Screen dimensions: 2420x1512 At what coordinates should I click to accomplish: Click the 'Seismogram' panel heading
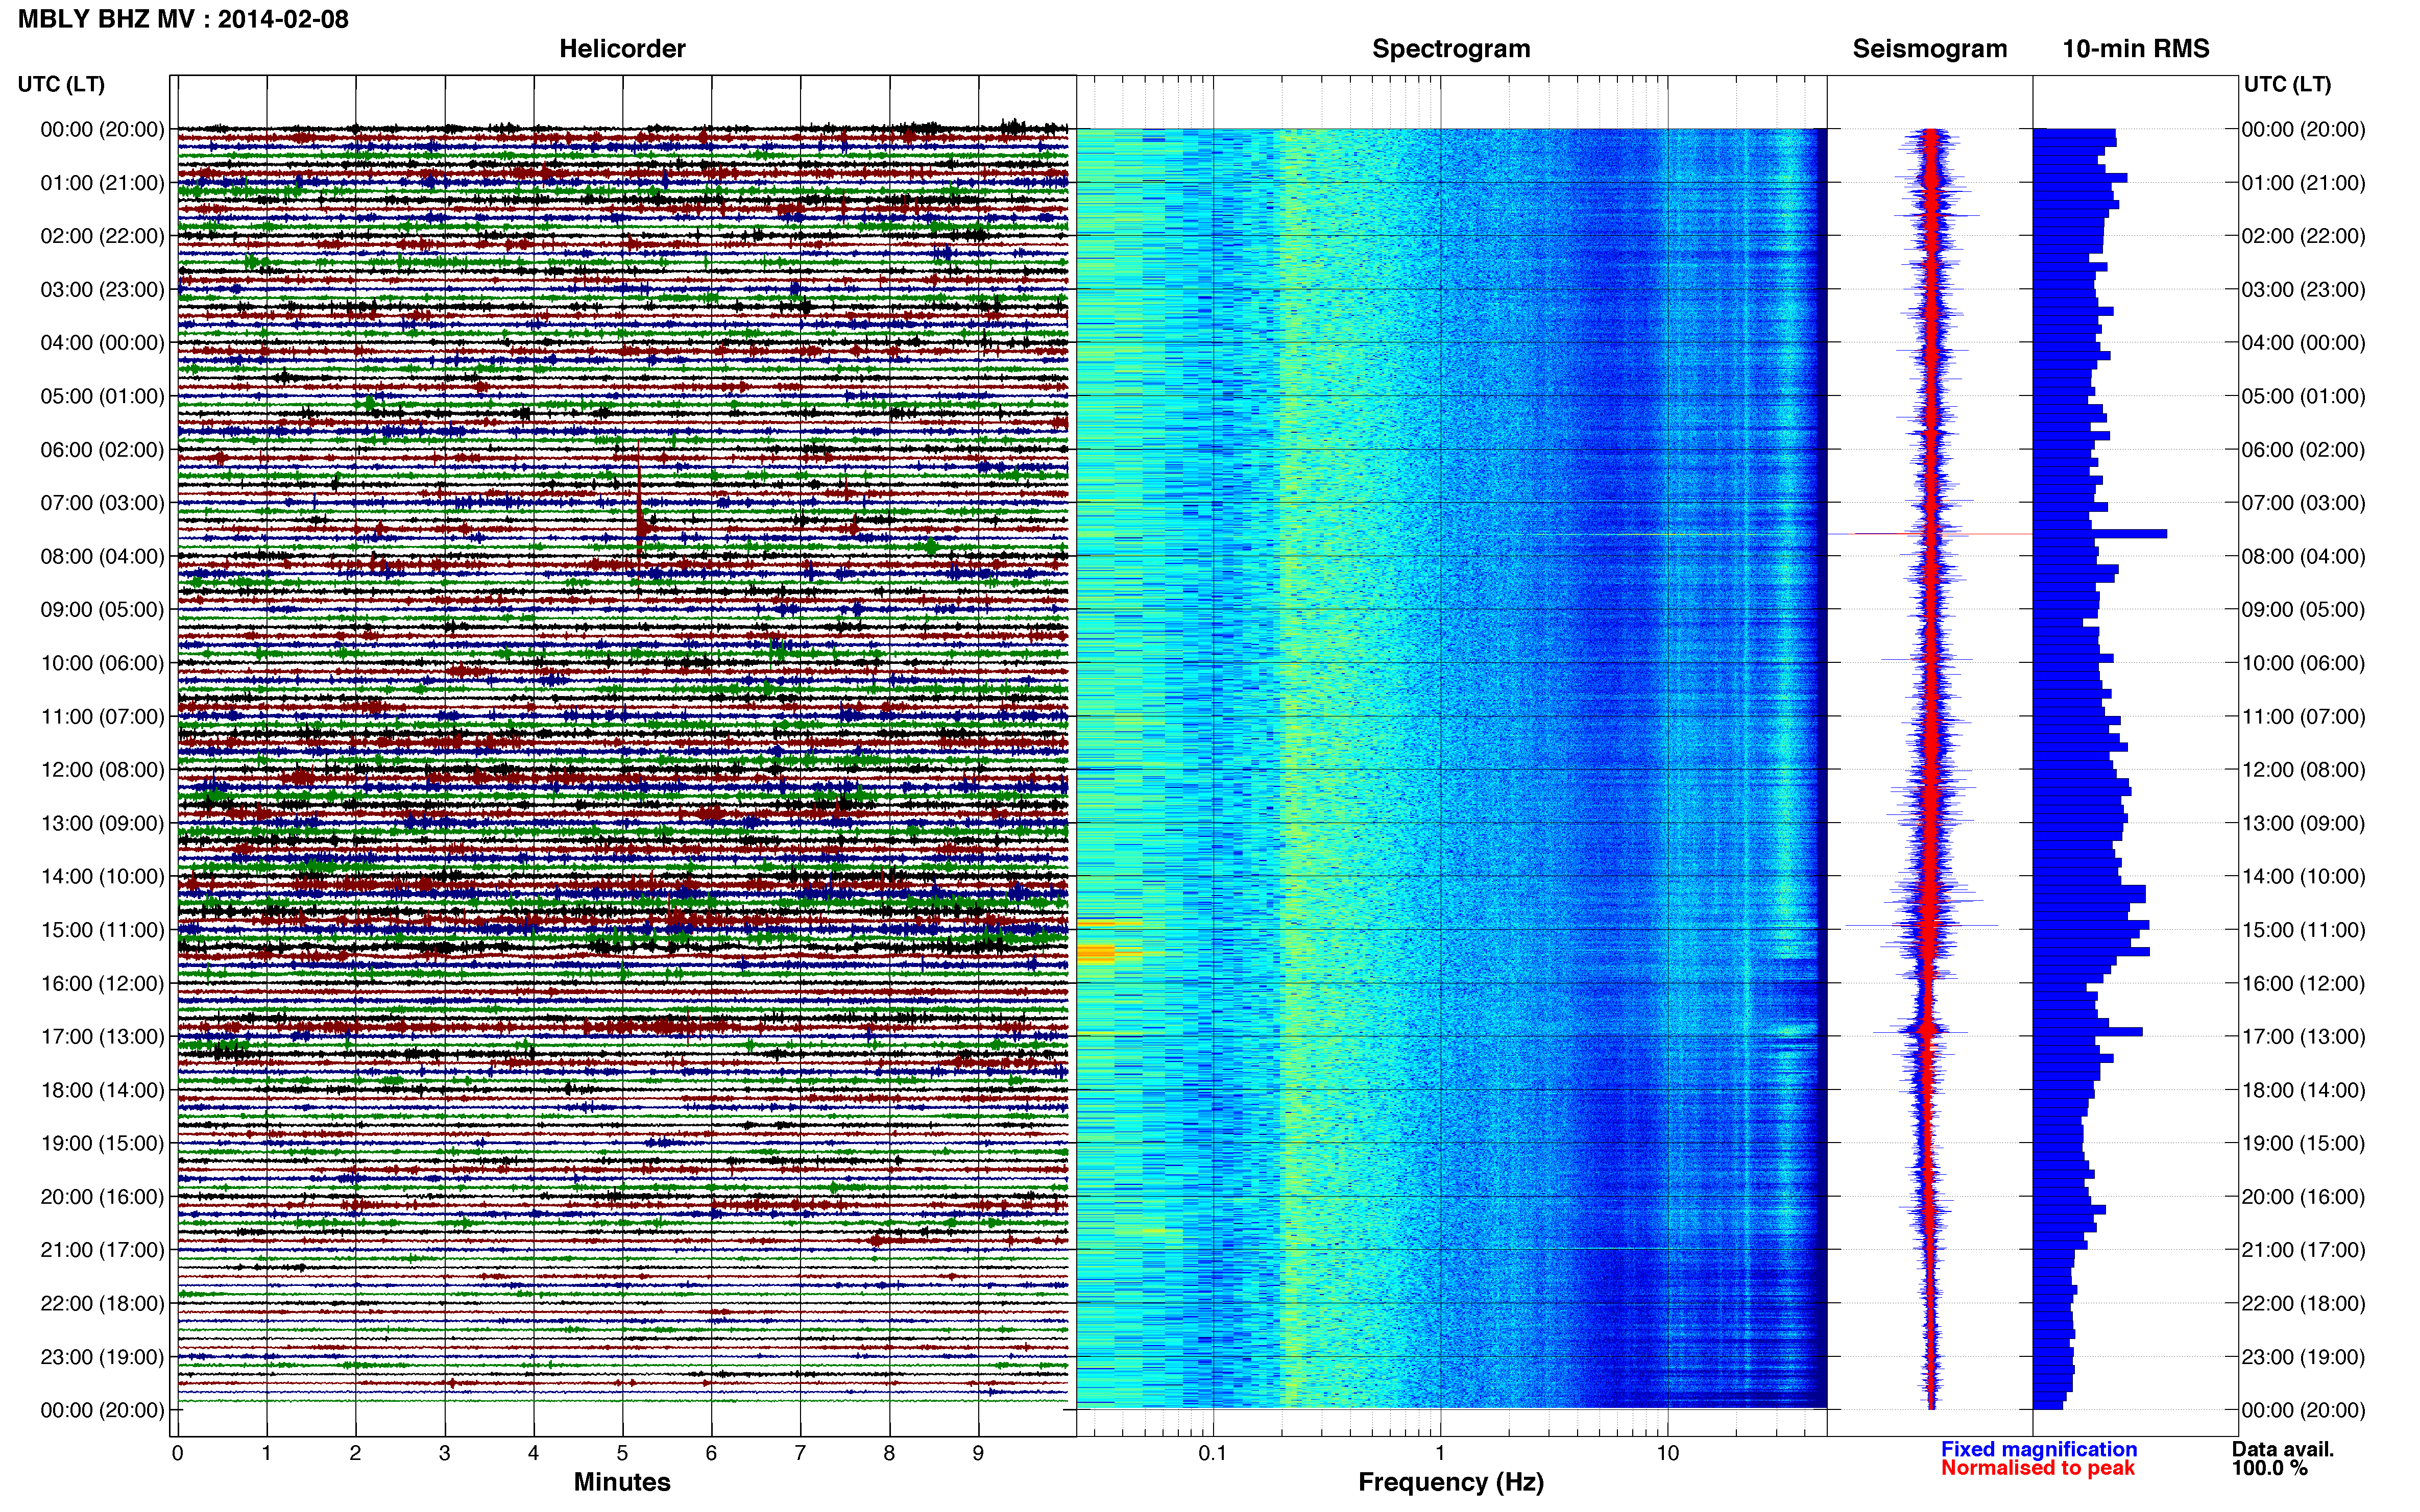pos(1930,49)
